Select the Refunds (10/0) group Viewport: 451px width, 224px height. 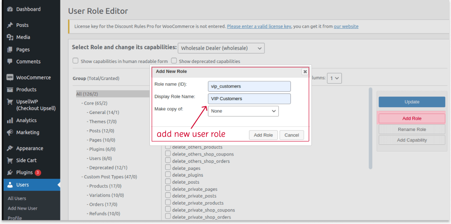(103, 213)
